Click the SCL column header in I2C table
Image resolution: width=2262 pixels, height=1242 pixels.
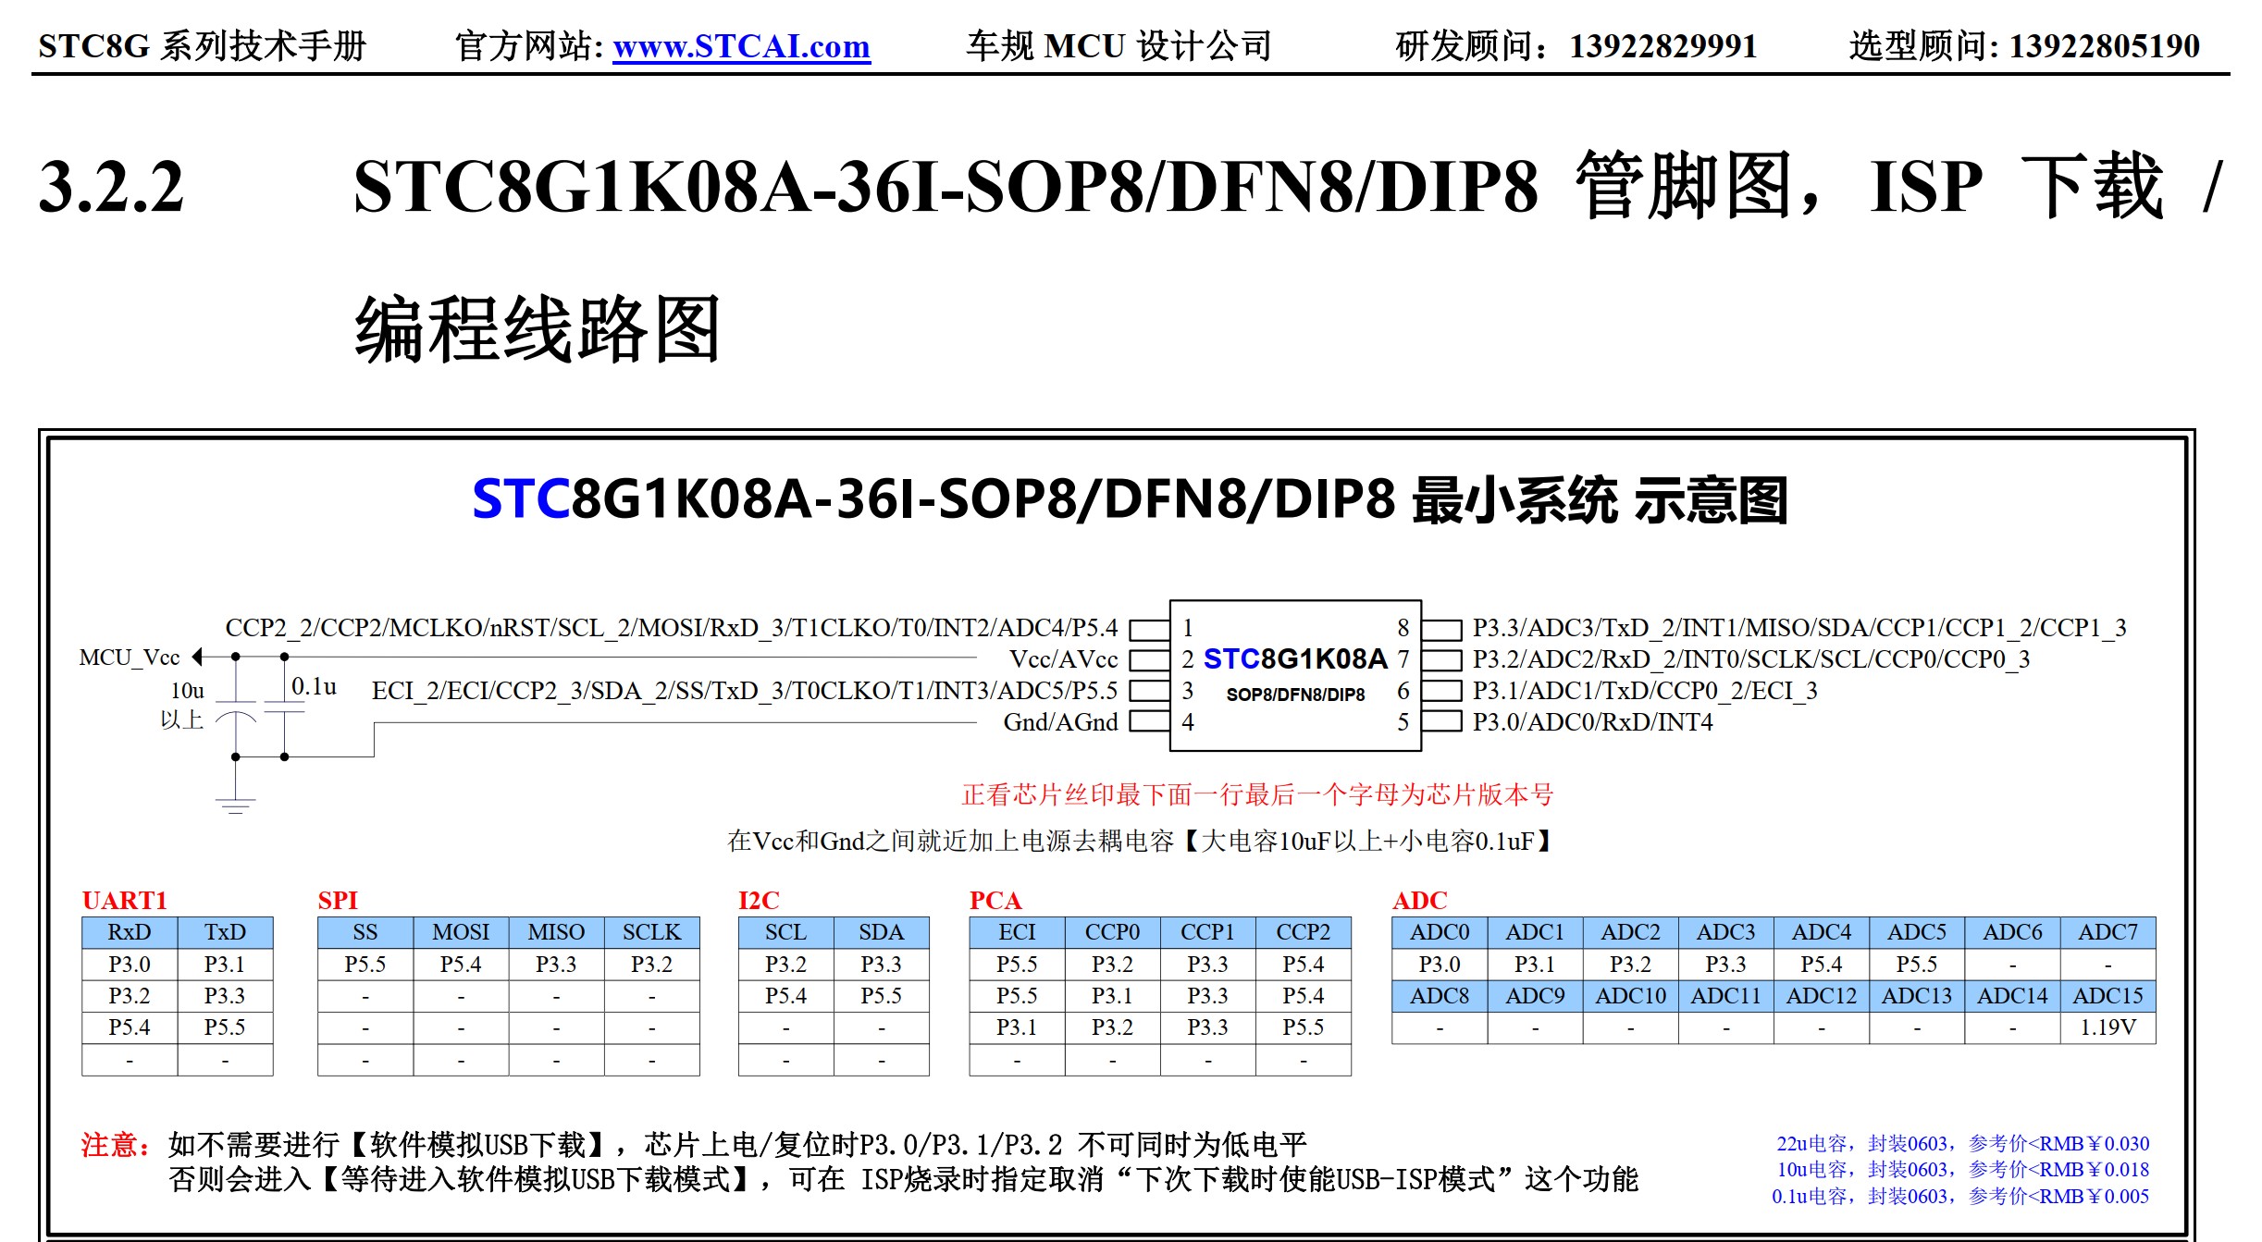point(785,932)
